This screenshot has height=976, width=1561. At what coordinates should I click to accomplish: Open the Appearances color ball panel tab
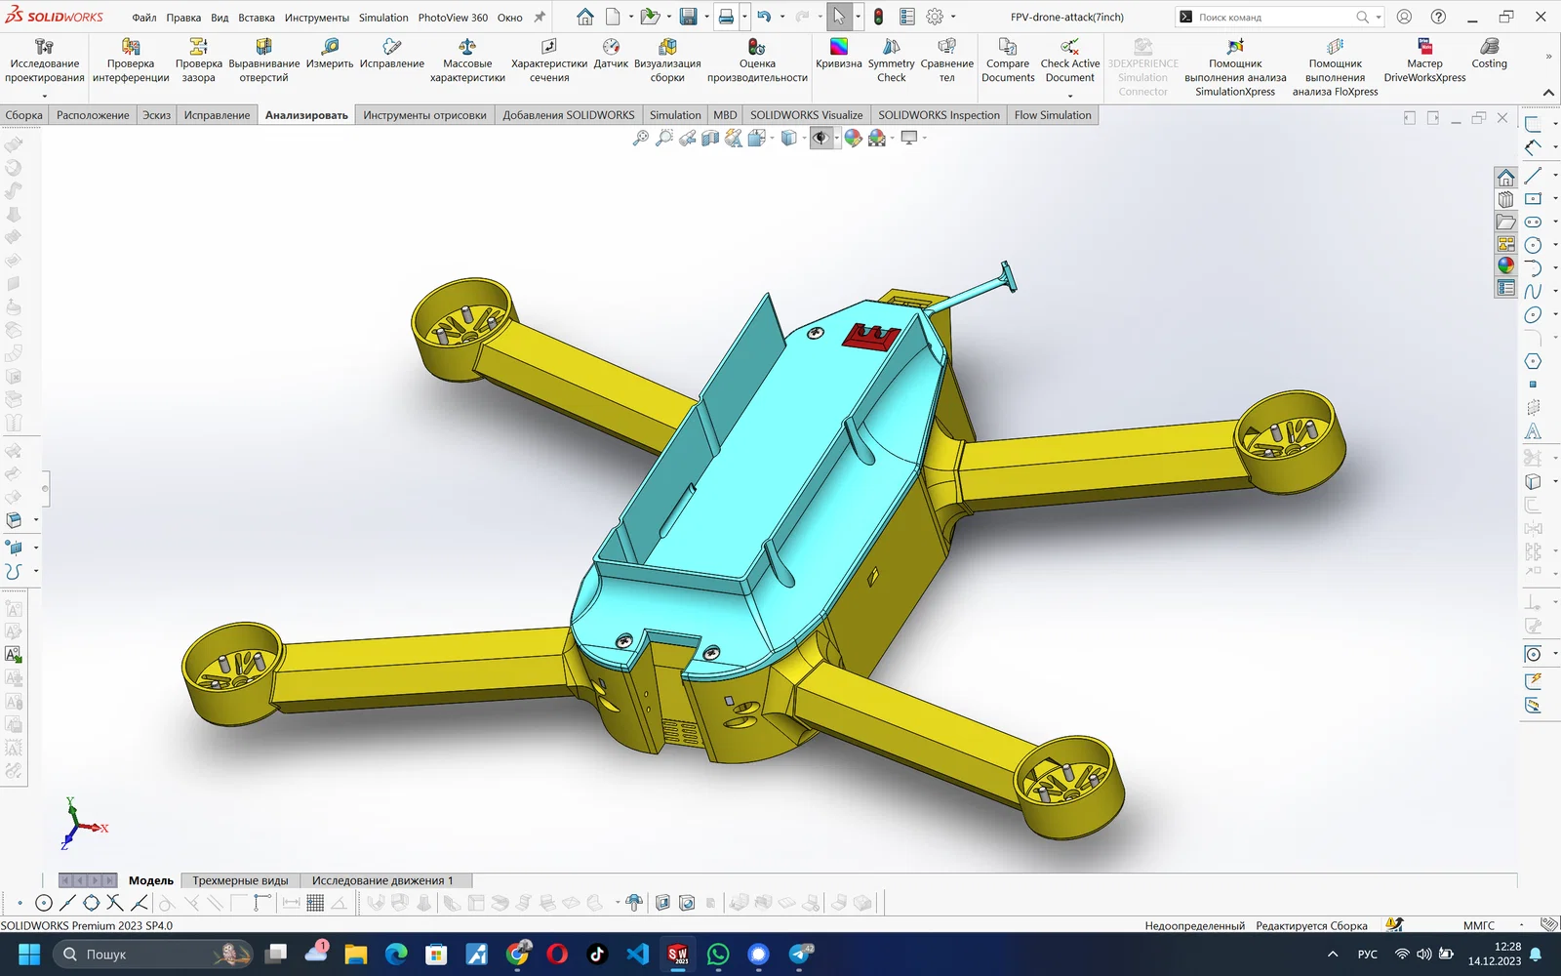pyautogui.click(x=1506, y=264)
